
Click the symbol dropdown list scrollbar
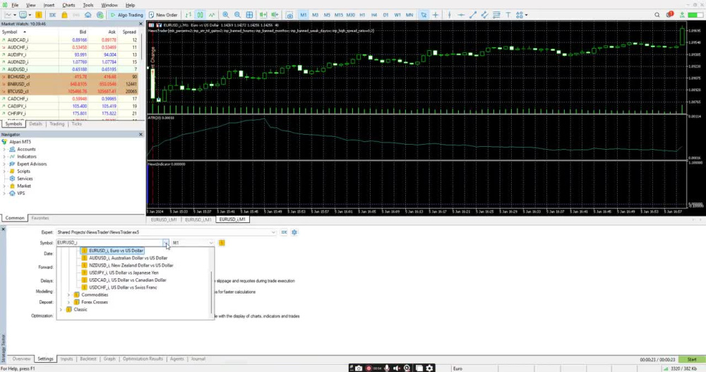211,293
